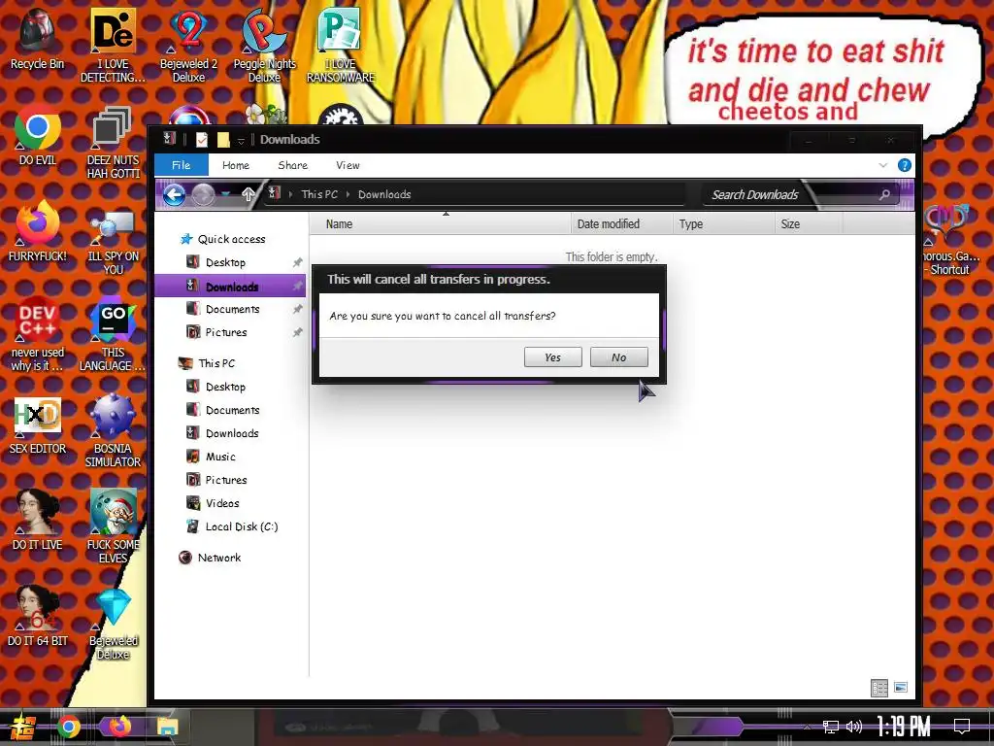Launch Firefox from the taskbar
Screen dimensions: 994x746
(118, 727)
